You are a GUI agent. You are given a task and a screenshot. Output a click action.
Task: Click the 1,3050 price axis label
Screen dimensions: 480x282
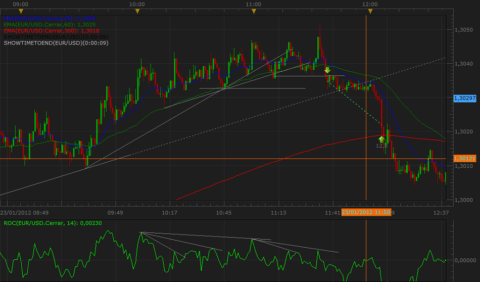(463, 29)
